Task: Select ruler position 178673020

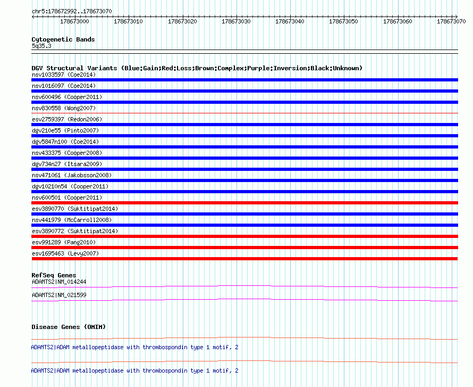Action: pyautogui.click(x=182, y=21)
